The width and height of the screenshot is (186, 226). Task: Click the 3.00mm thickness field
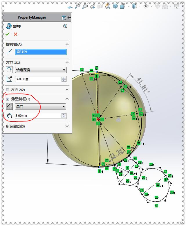38,116
